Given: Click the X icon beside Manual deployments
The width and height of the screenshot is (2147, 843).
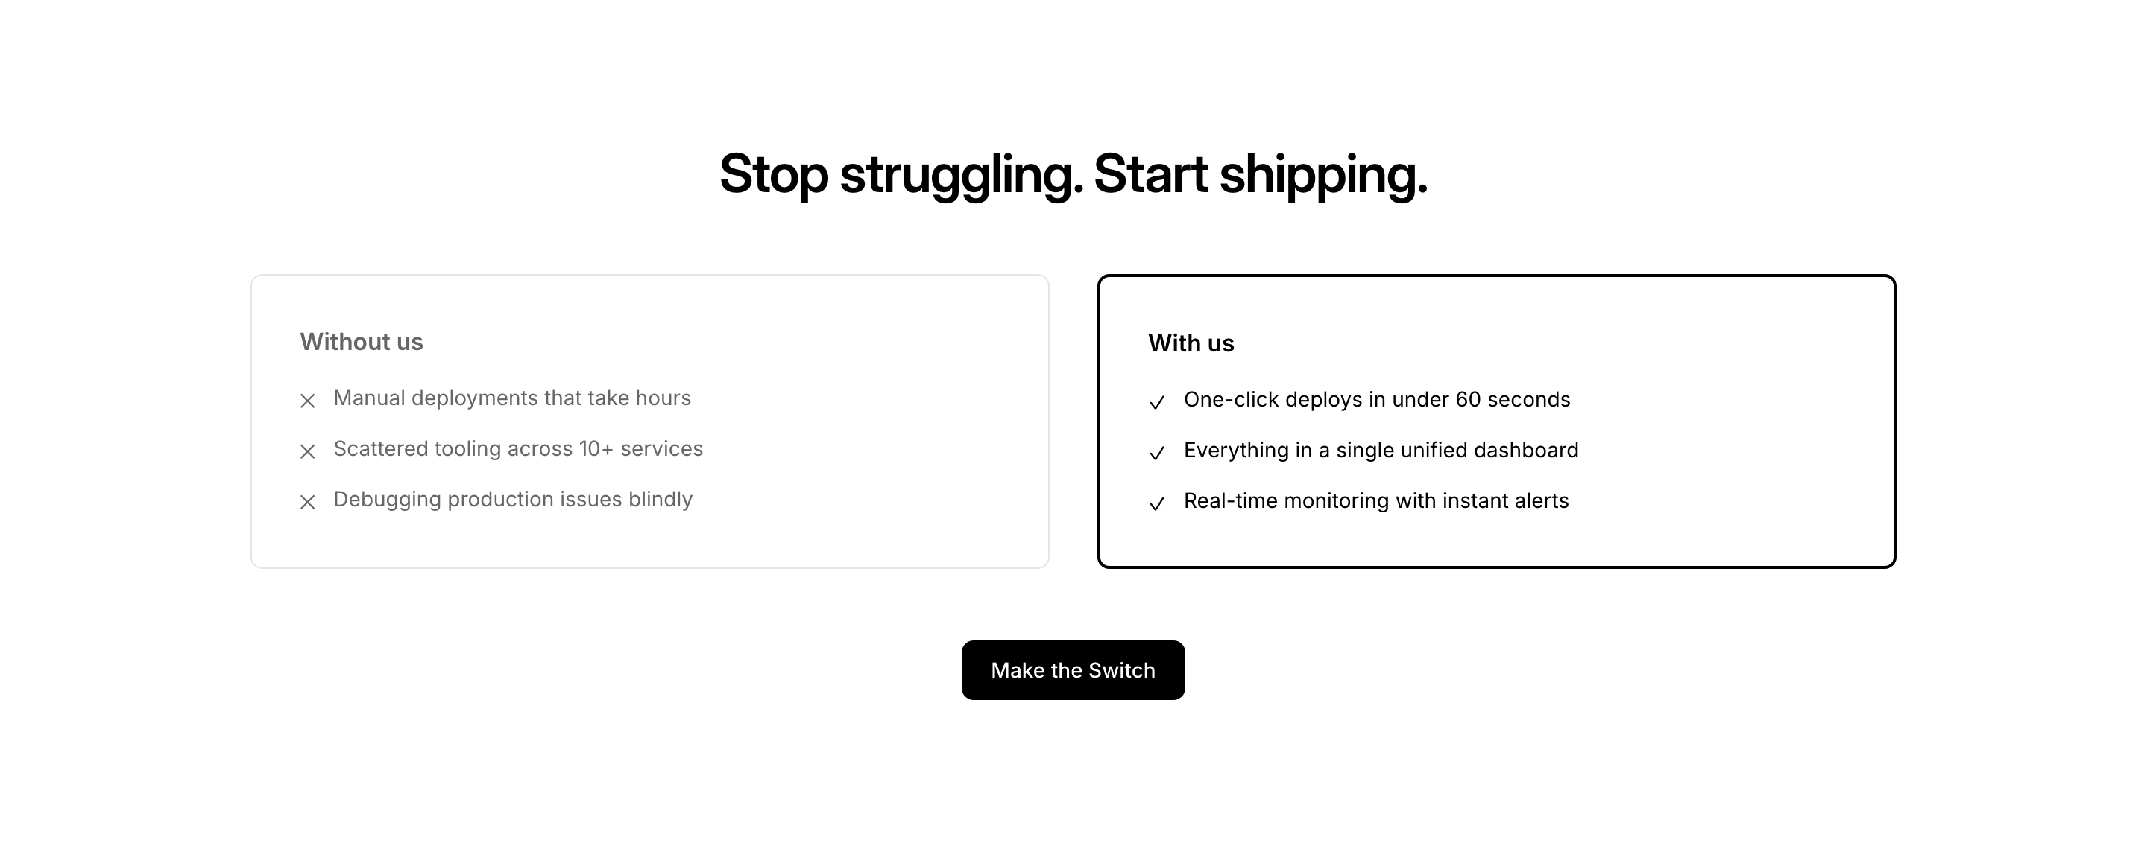Looking at the screenshot, I should coord(308,401).
